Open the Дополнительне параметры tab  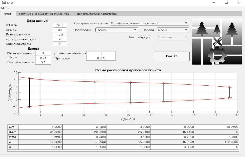point(97,14)
